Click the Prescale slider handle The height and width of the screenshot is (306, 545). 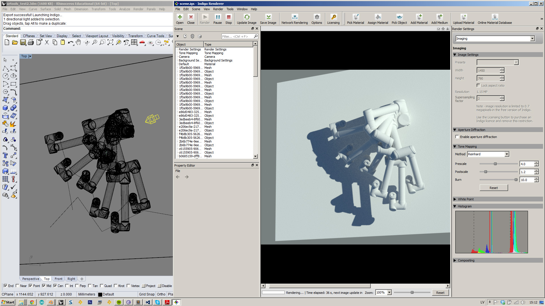pos(495,164)
